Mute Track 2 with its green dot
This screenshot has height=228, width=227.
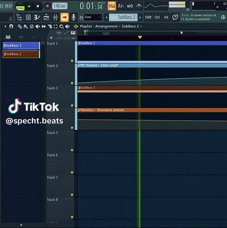click(72, 83)
